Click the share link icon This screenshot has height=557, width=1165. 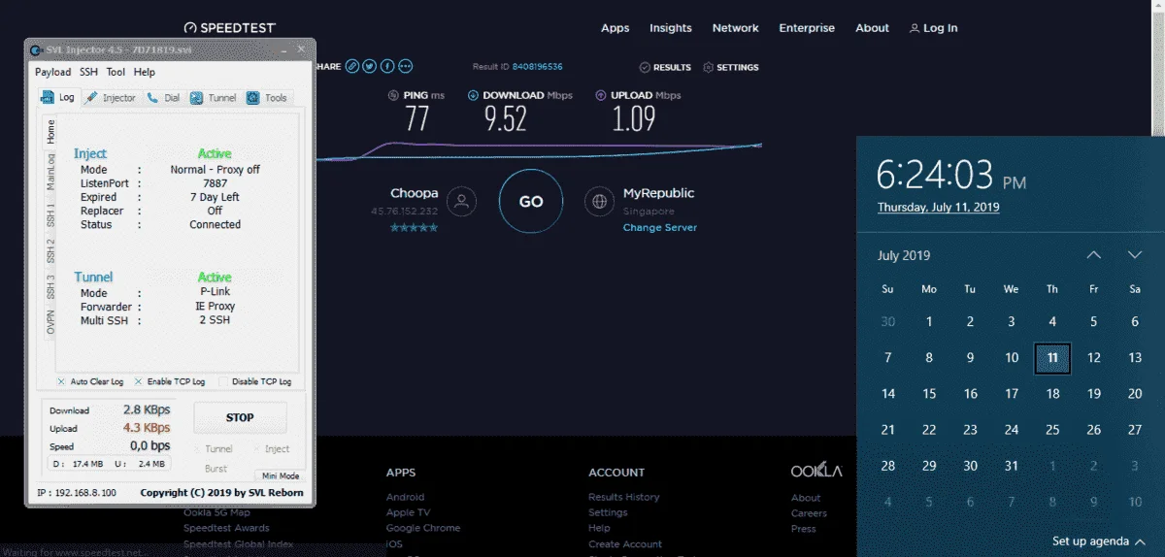tap(352, 66)
